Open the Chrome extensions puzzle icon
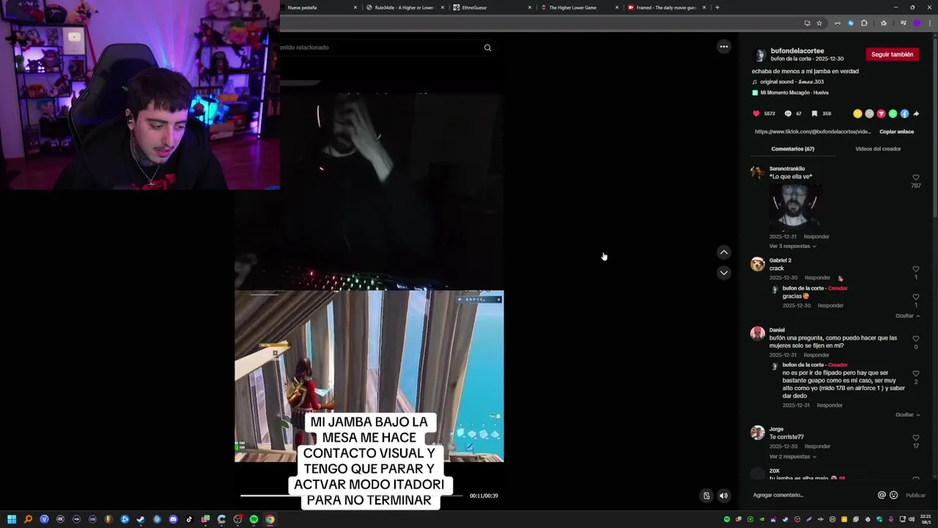938x528 pixels. 864,23
